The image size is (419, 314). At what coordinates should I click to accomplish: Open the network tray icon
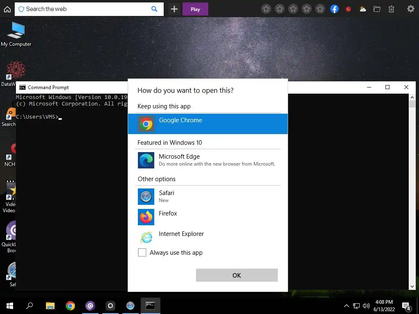point(356,306)
